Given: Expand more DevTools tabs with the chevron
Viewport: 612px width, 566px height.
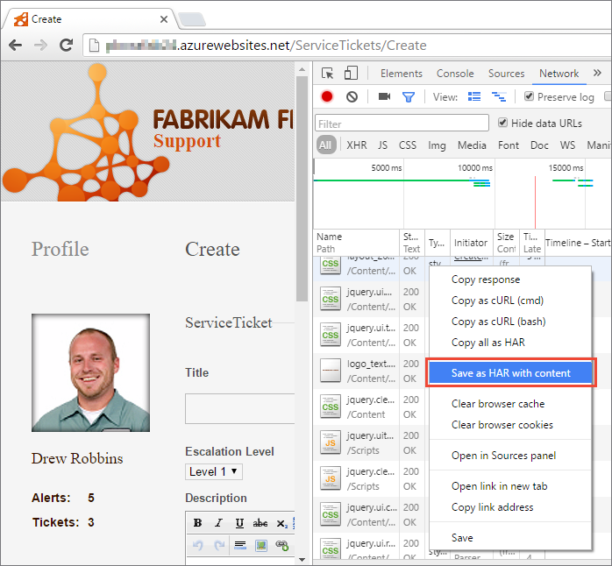Looking at the screenshot, I should (597, 73).
